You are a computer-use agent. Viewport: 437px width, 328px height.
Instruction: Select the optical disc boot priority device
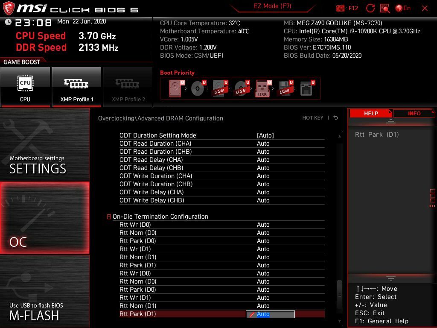(x=198, y=88)
